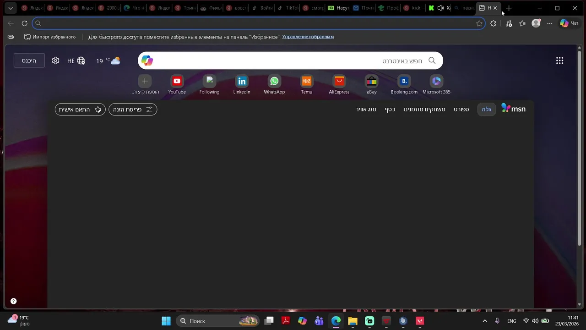This screenshot has height=330, width=586.
Task: Switch to the kick browser tab
Action: click(413, 8)
